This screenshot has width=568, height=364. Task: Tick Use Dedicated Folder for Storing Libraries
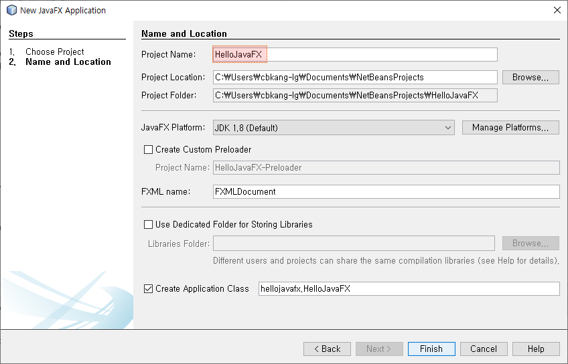148,224
